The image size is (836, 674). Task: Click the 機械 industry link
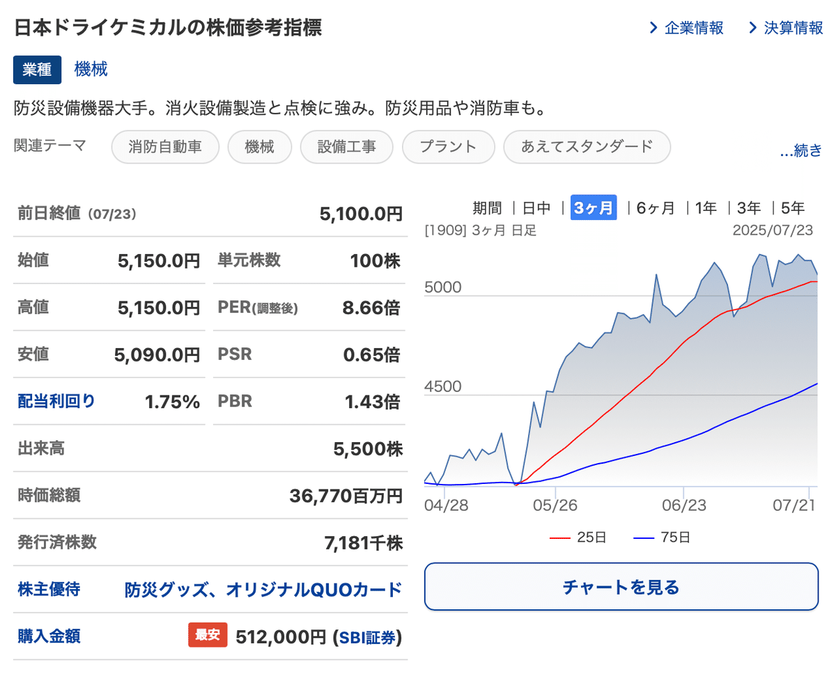pyautogui.click(x=91, y=70)
